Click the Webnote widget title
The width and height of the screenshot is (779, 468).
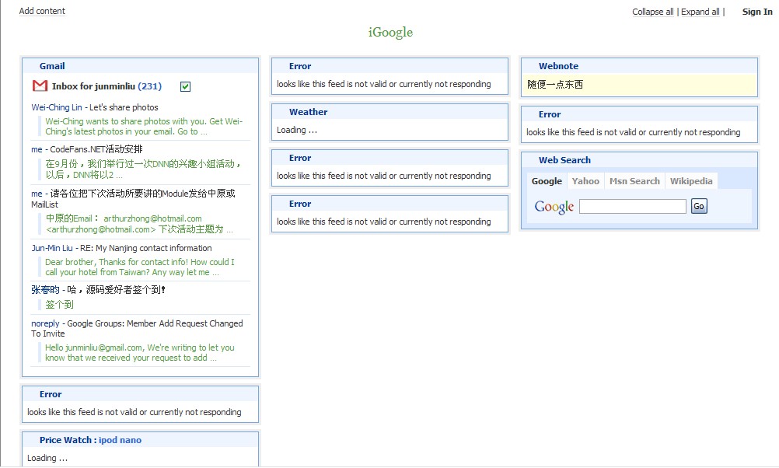point(558,66)
